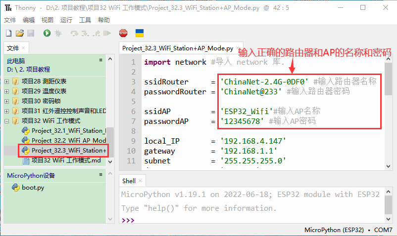Collapse the 项目32 WiFi 工作模式 folder
The image size is (397, 236).
pos(7,121)
